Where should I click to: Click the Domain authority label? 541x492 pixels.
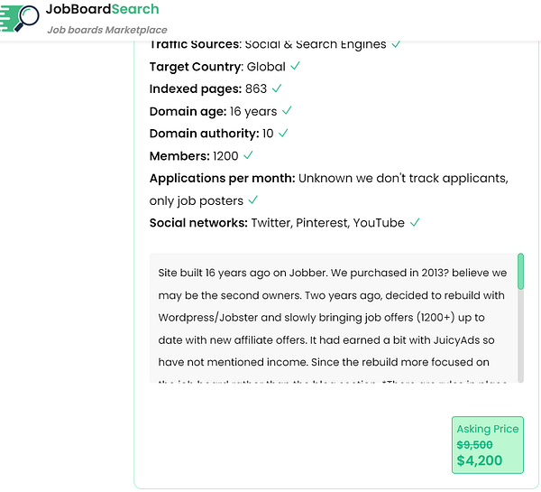pos(204,133)
